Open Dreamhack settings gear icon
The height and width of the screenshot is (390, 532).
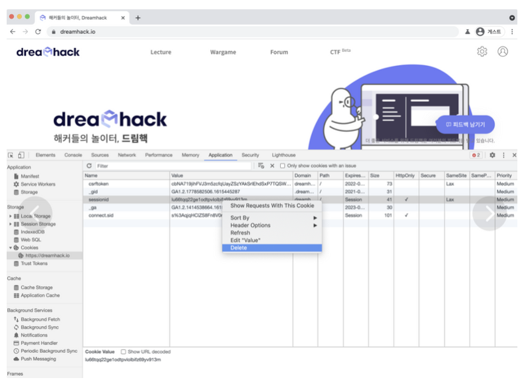coord(482,51)
